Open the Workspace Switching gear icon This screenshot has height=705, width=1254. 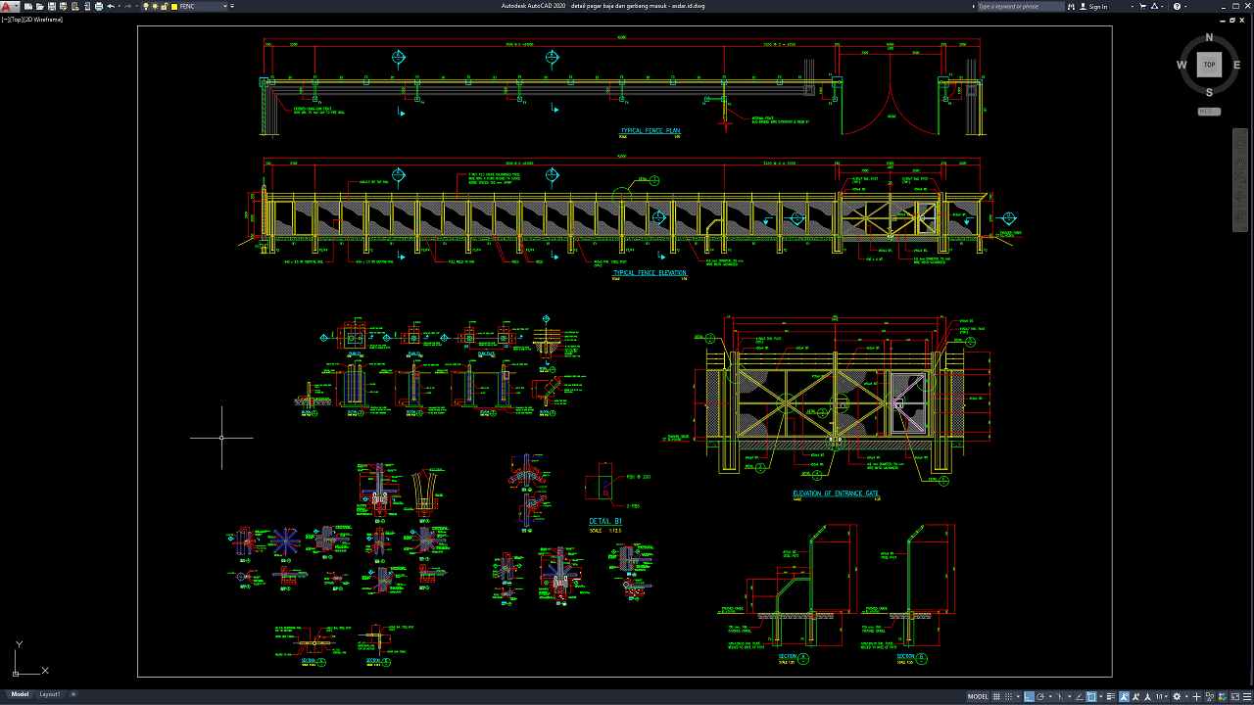coord(1177,696)
